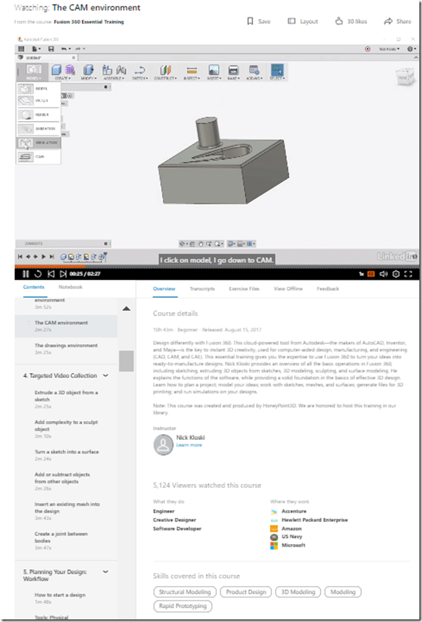Redo the Fusion 360 action

pyautogui.click(x=79, y=49)
